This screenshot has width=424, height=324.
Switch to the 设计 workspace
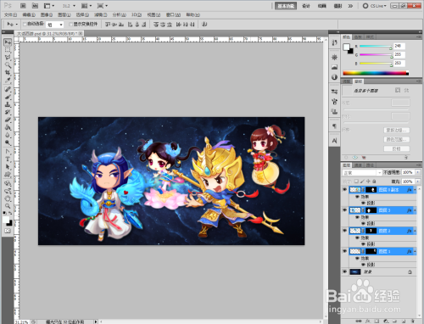(x=306, y=6)
